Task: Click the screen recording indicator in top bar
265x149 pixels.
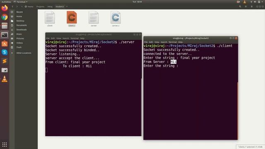Action: coord(238,2)
